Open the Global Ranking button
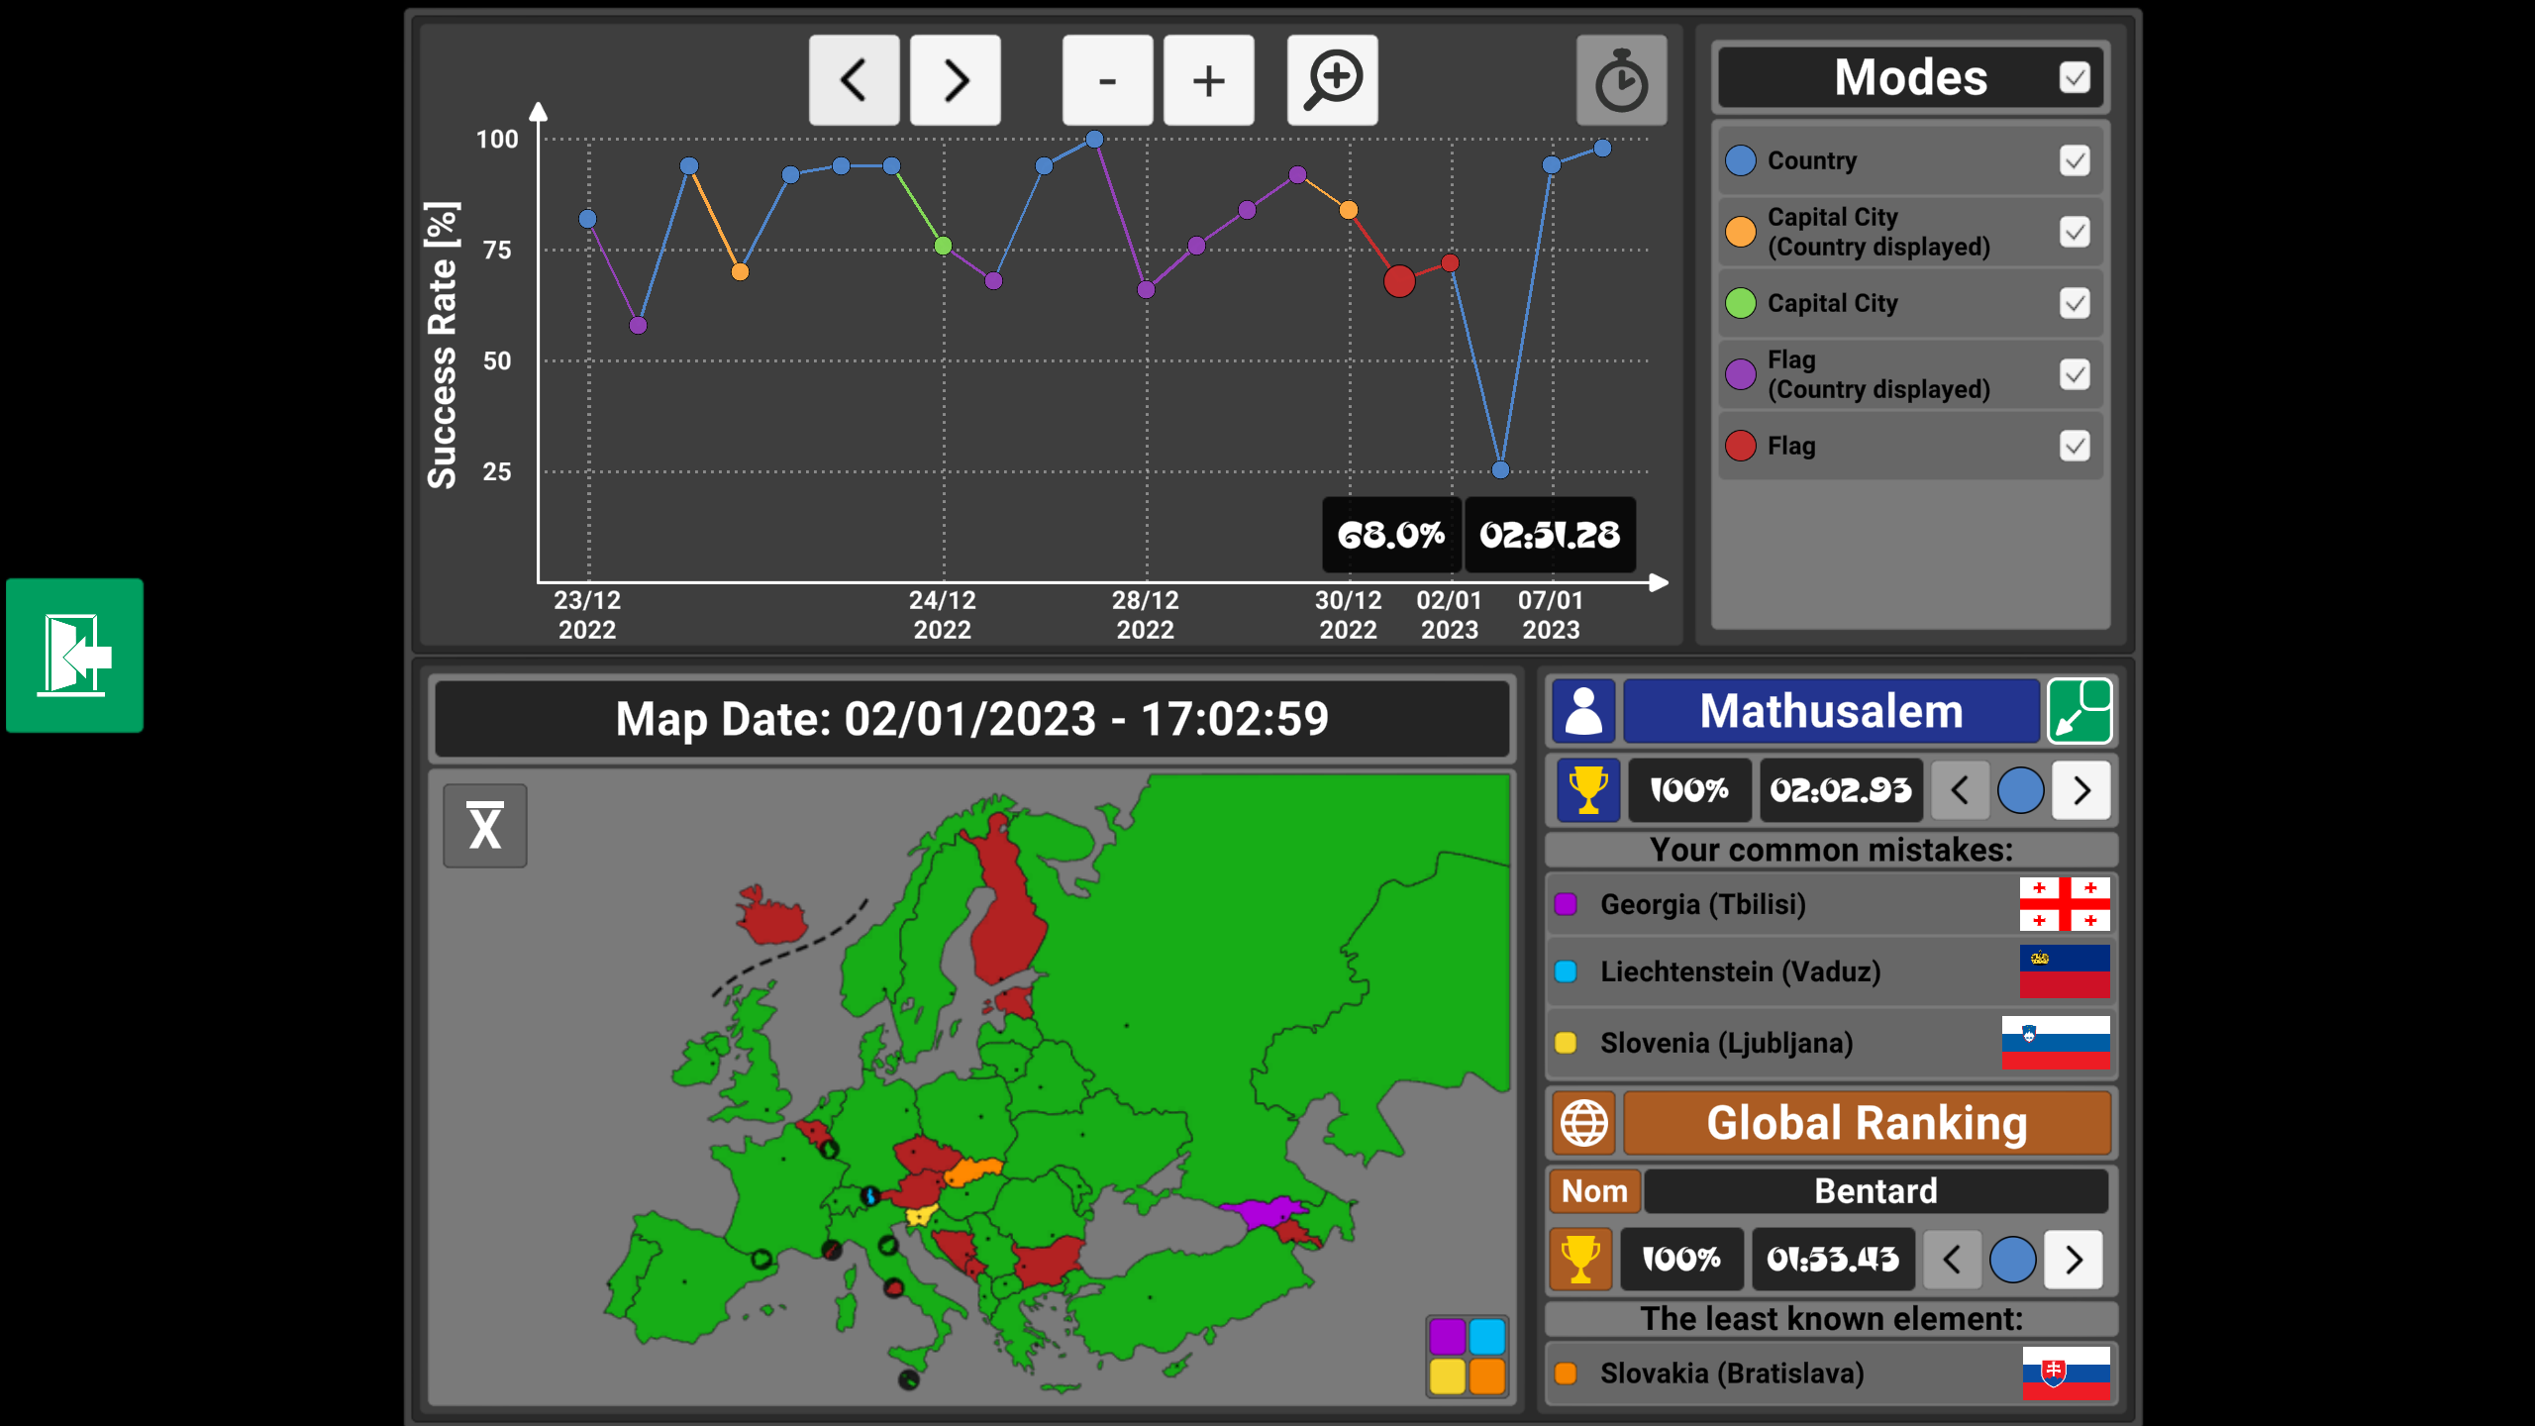This screenshot has width=2535, height=1426. pos(1867,1123)
